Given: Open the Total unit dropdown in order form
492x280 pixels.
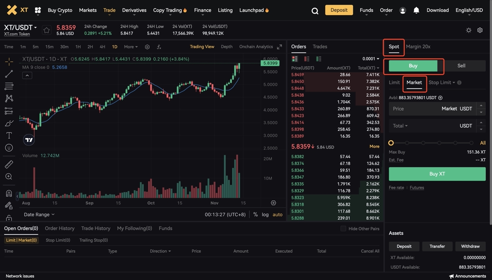Looking at the screenshot, I should pos(400,126).
